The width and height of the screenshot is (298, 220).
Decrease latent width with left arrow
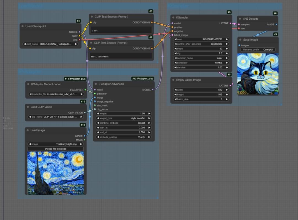coord(175,90)
